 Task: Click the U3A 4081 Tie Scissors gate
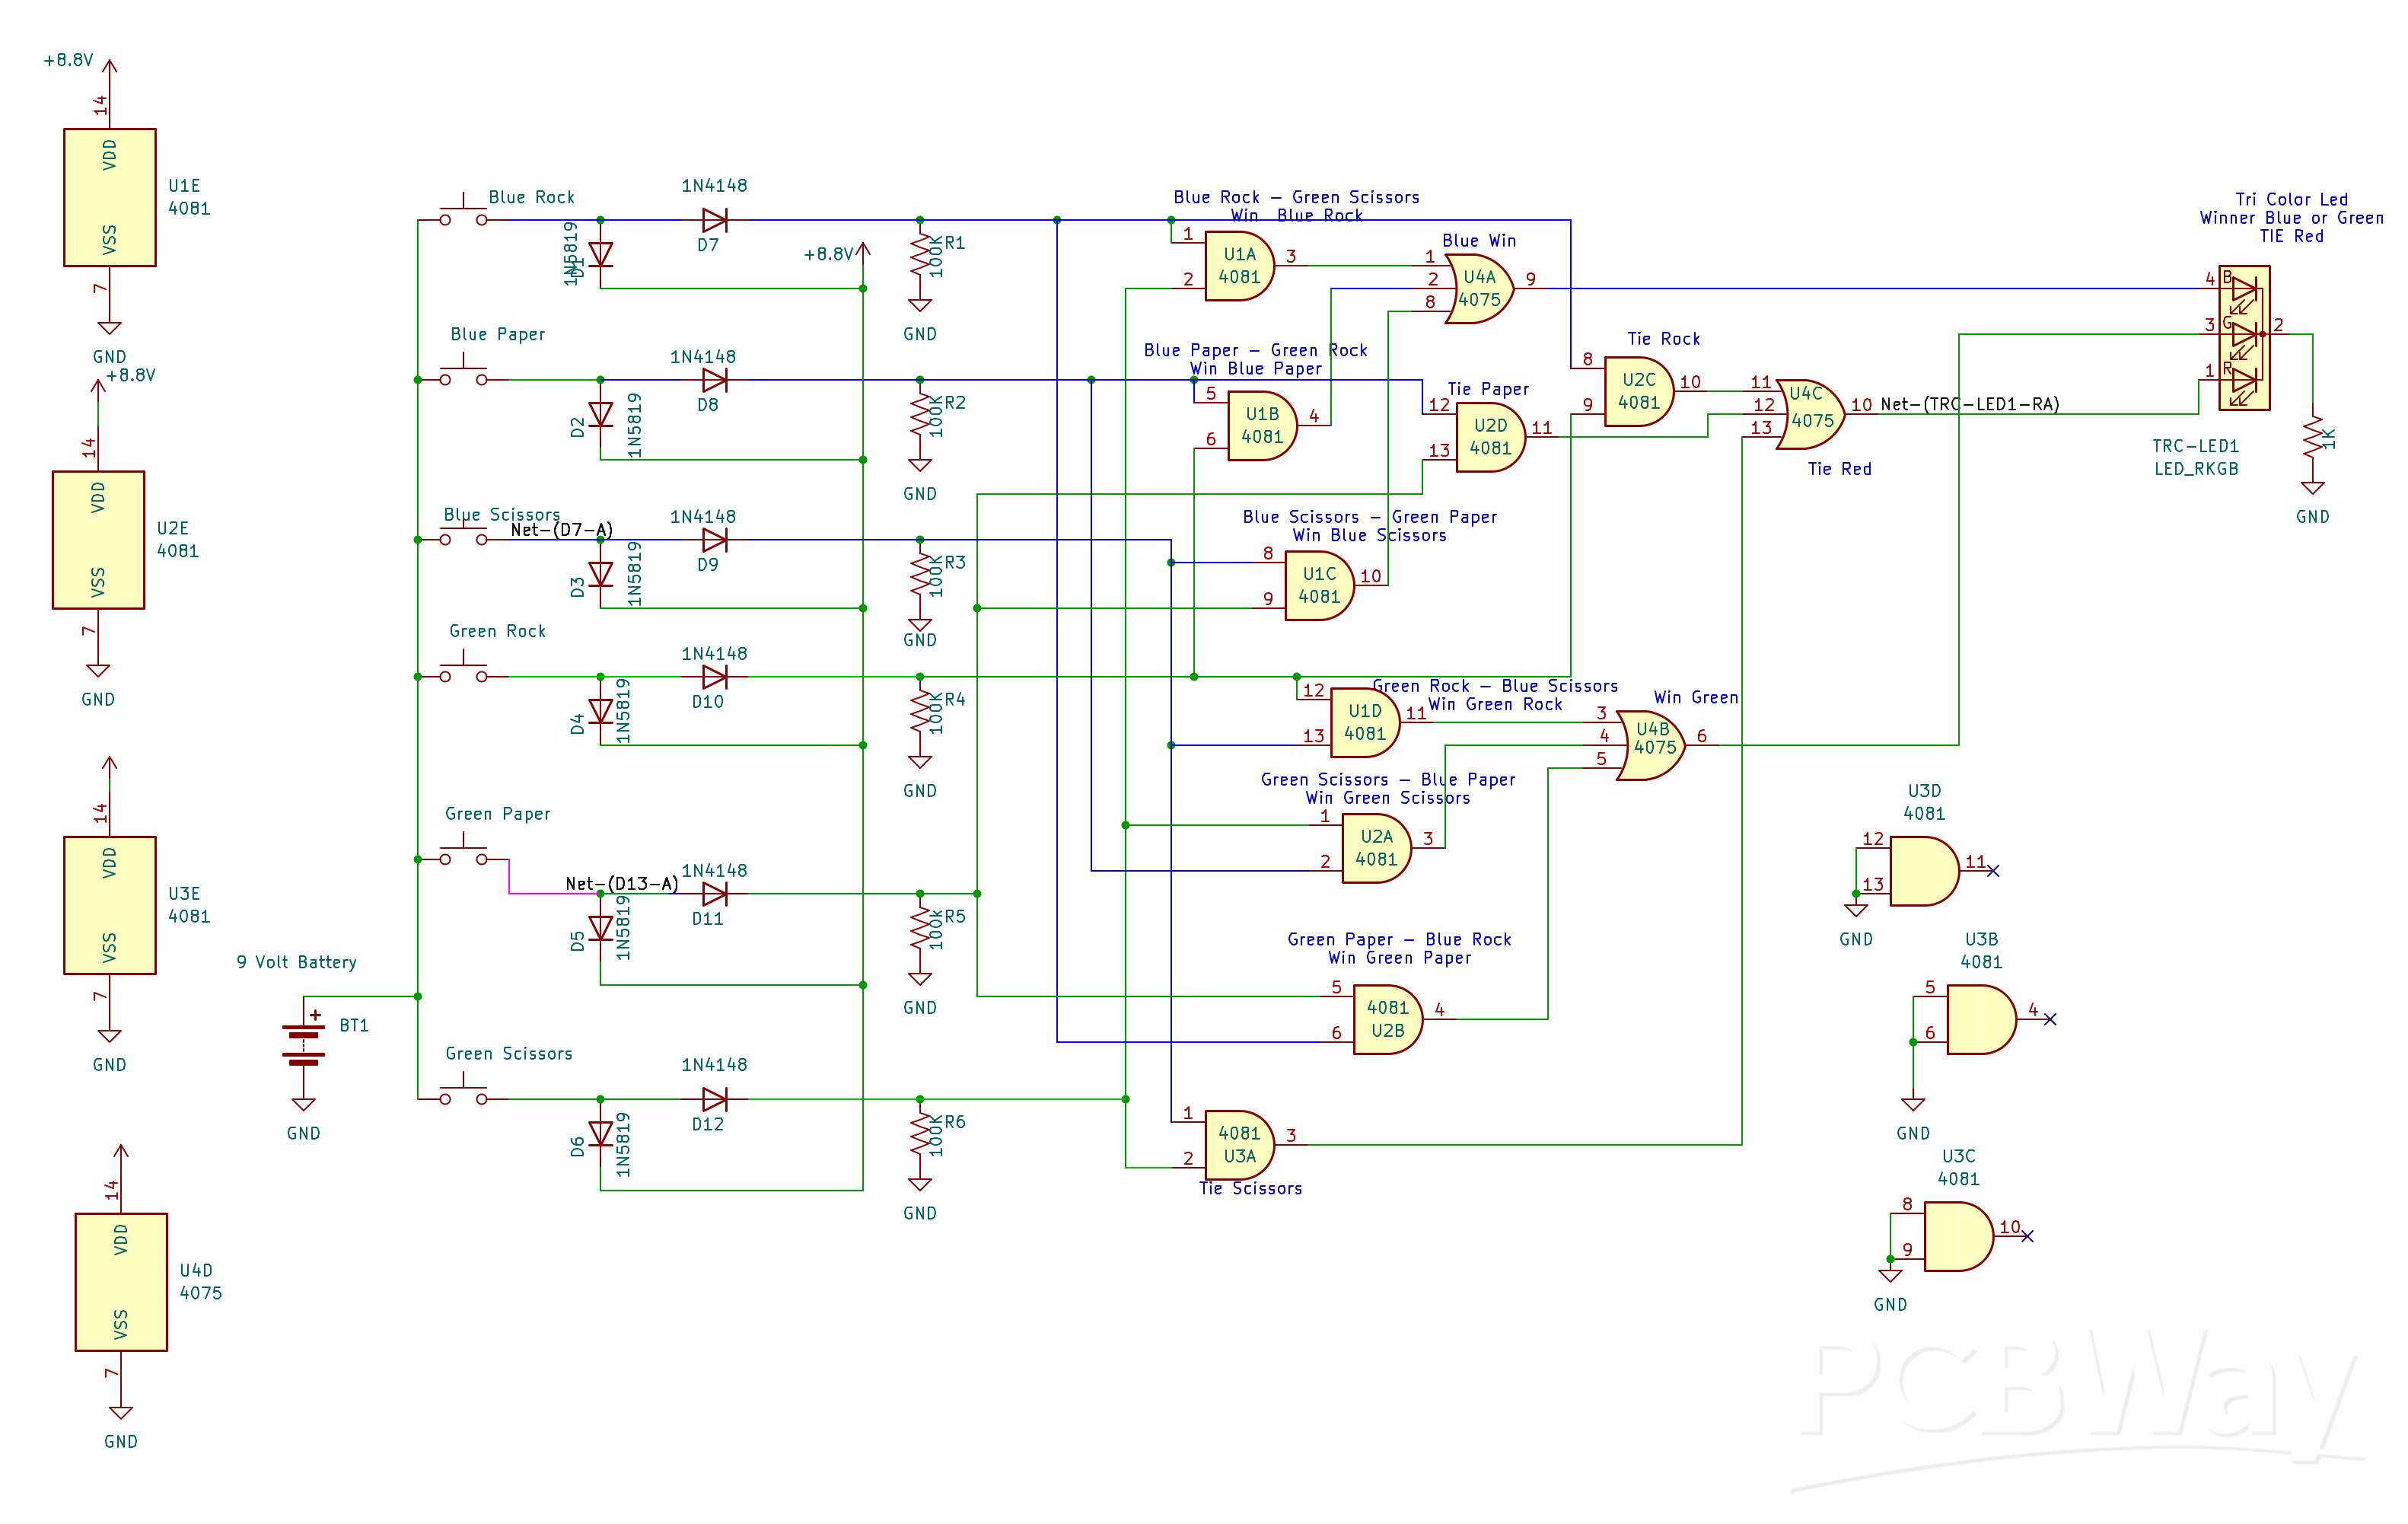pyautogui.click(x=1239, y=1145)
